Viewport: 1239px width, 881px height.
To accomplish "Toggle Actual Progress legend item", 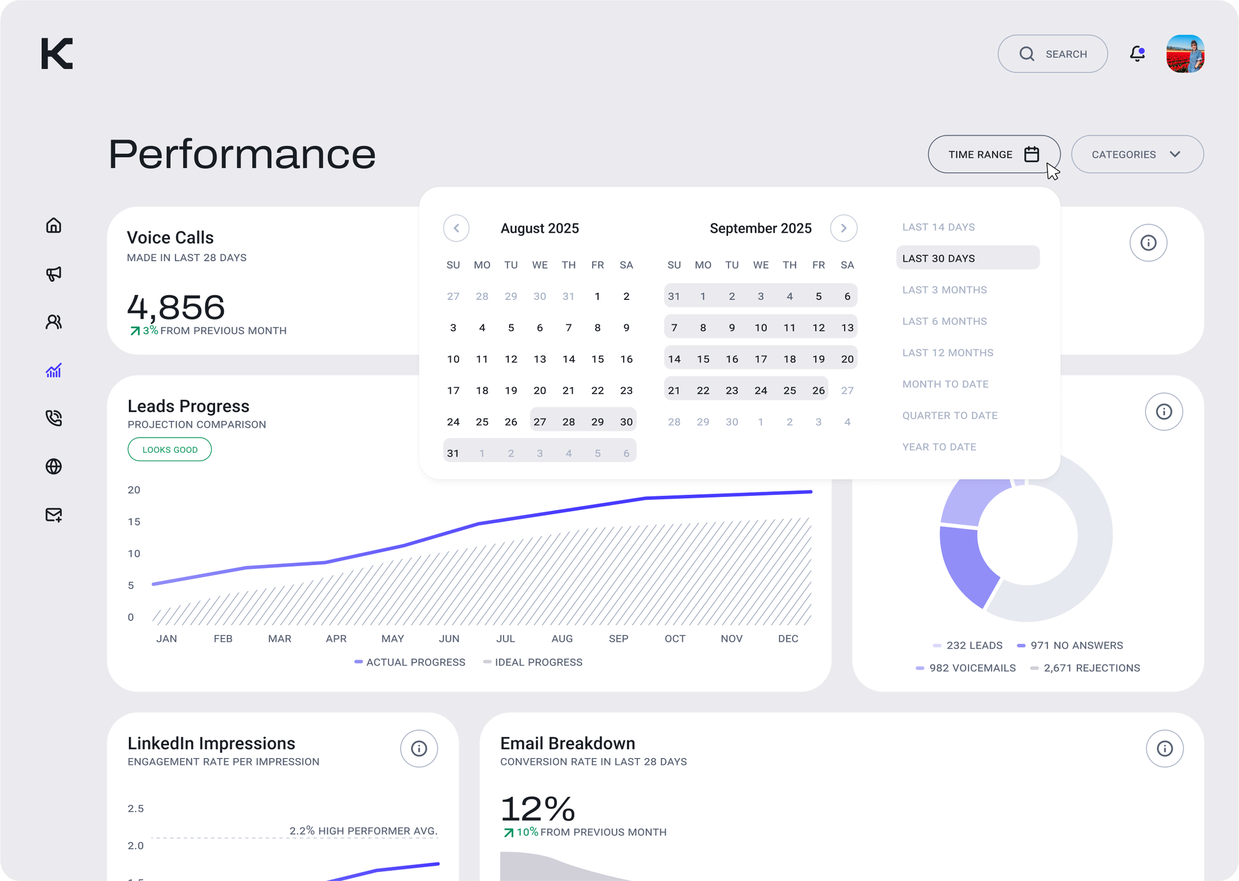I will (x=410, y=662).
